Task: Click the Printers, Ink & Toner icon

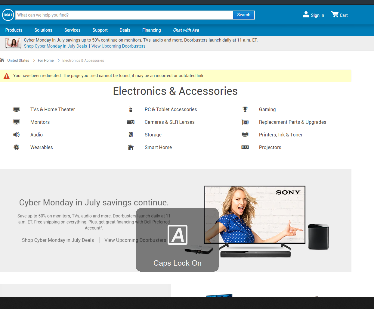Action: pyautogui.click(x=245, y=135)
